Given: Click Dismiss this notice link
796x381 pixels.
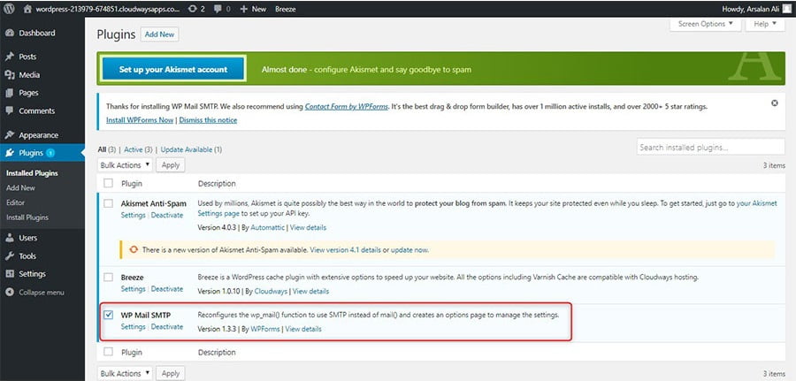Looking at the screenshot, I should [x=208, y=120].
